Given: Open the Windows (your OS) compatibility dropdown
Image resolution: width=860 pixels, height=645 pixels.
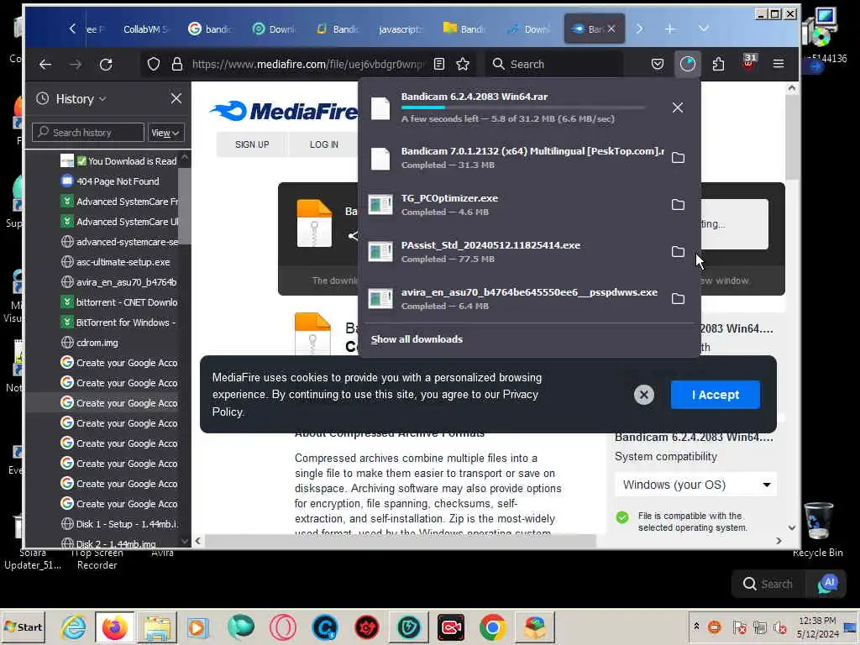Looking at the screenshot, I should (x=695, y=485).
